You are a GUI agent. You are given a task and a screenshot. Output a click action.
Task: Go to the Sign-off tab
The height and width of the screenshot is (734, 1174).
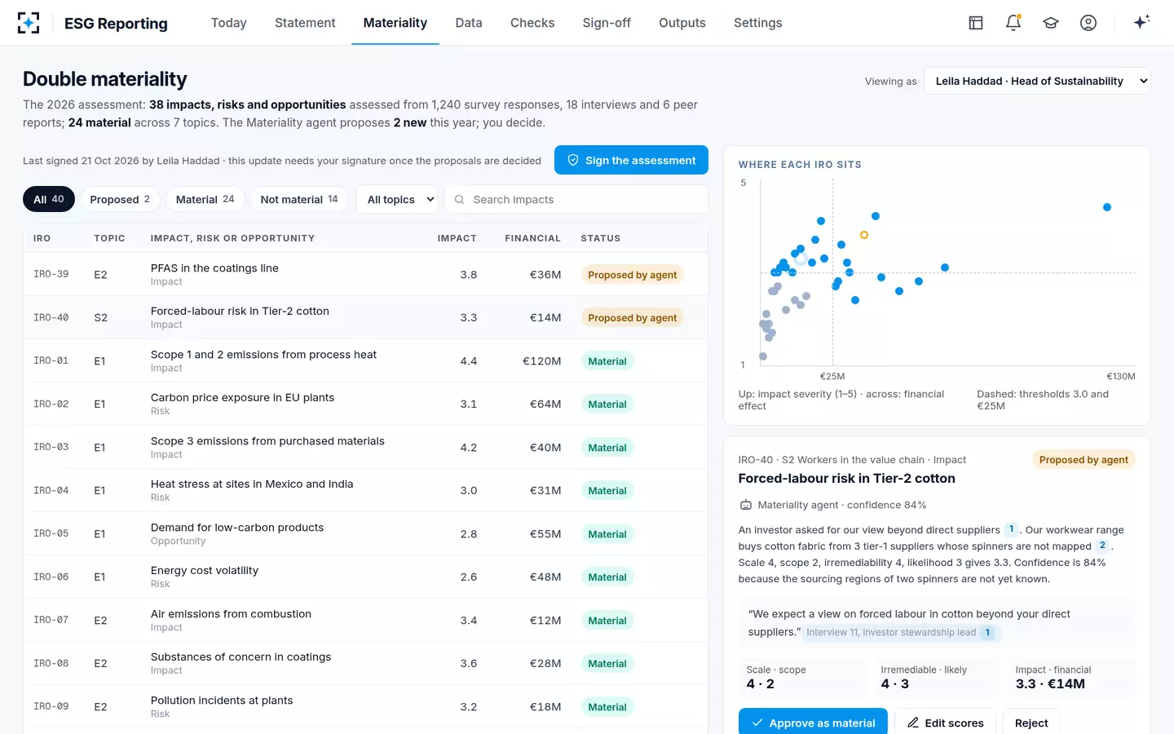[607, 23]
